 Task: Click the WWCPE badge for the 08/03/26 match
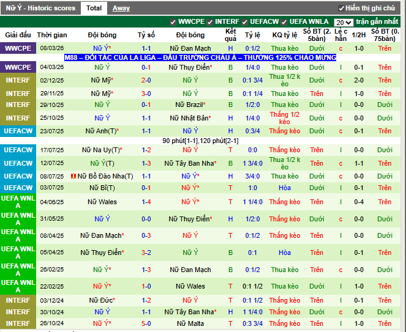[18, 48]
